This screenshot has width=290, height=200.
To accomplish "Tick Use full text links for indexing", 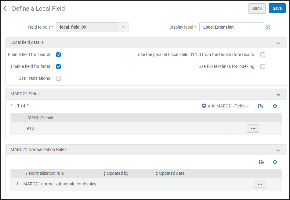I will (x=263, y=67).
